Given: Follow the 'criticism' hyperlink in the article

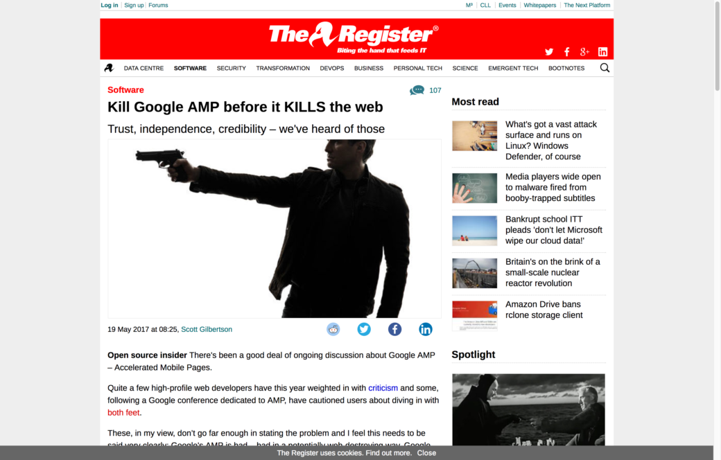Looking at the screenshot, I should pos(383,388).
